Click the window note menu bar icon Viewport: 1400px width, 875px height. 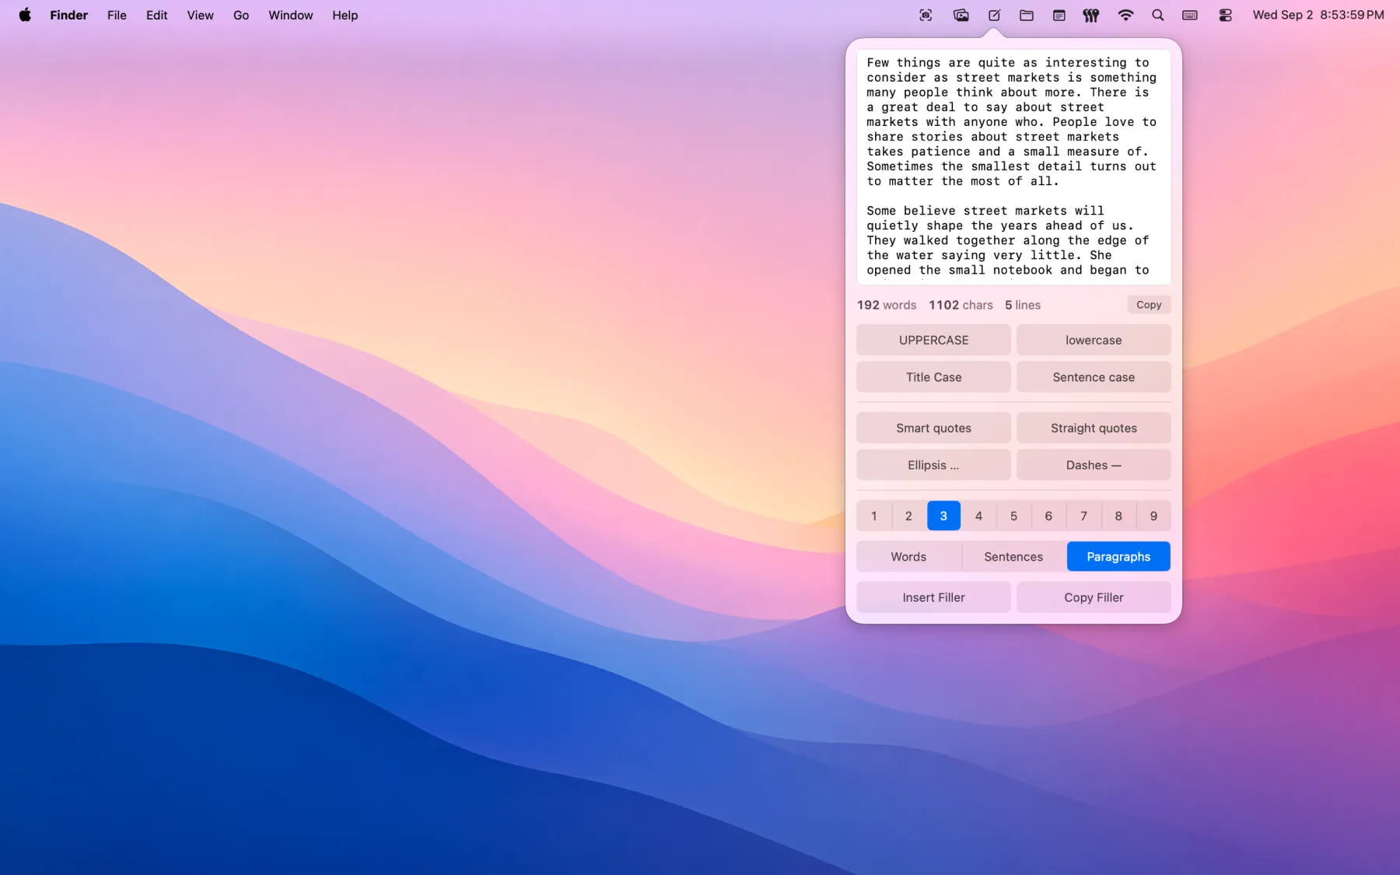[x=1059, y=15]
